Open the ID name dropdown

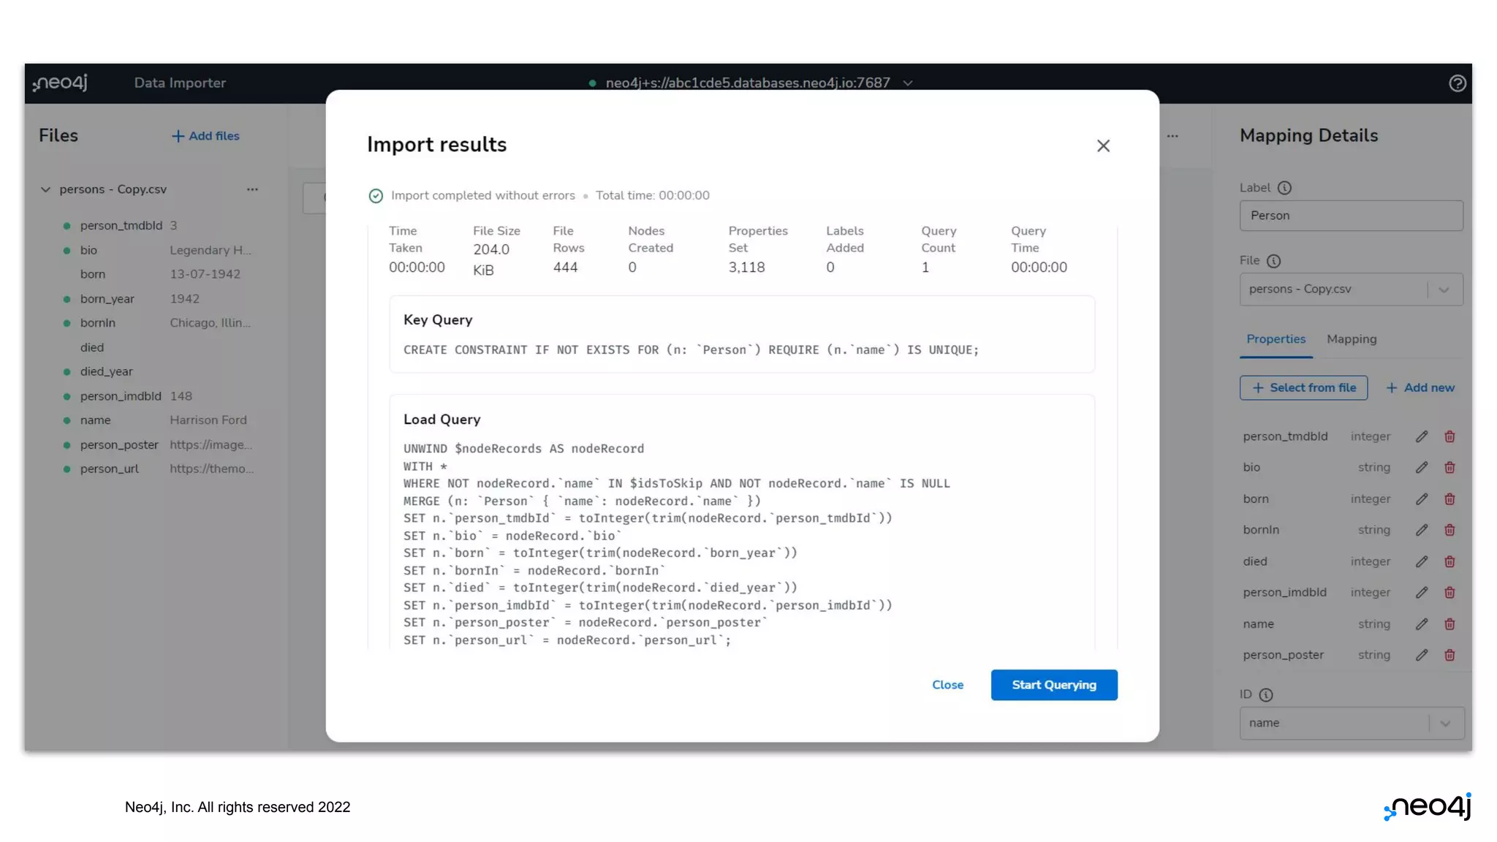point(1445,724)
